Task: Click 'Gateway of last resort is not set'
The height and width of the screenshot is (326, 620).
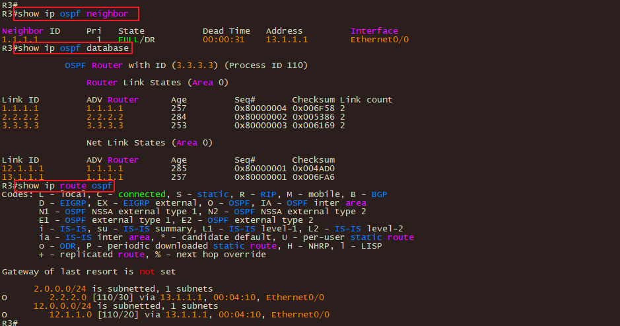Action: tap(88, 272)
